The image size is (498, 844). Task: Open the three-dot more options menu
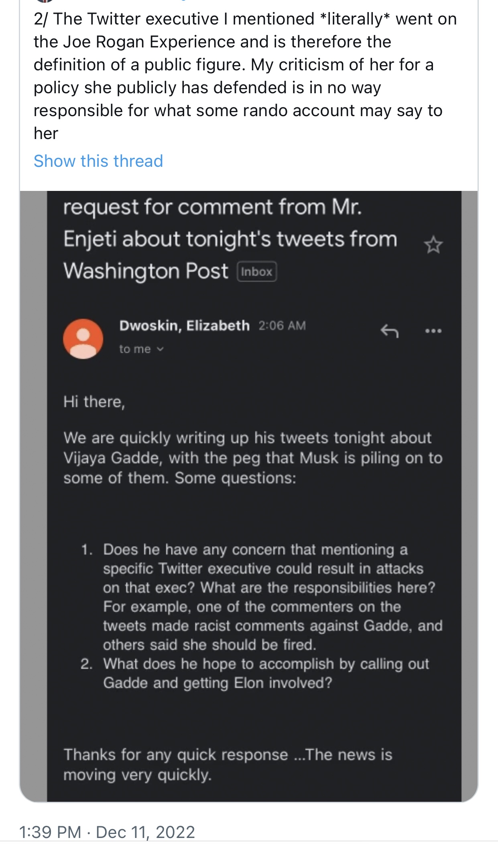pyautogui.click(x=433, y=331)
